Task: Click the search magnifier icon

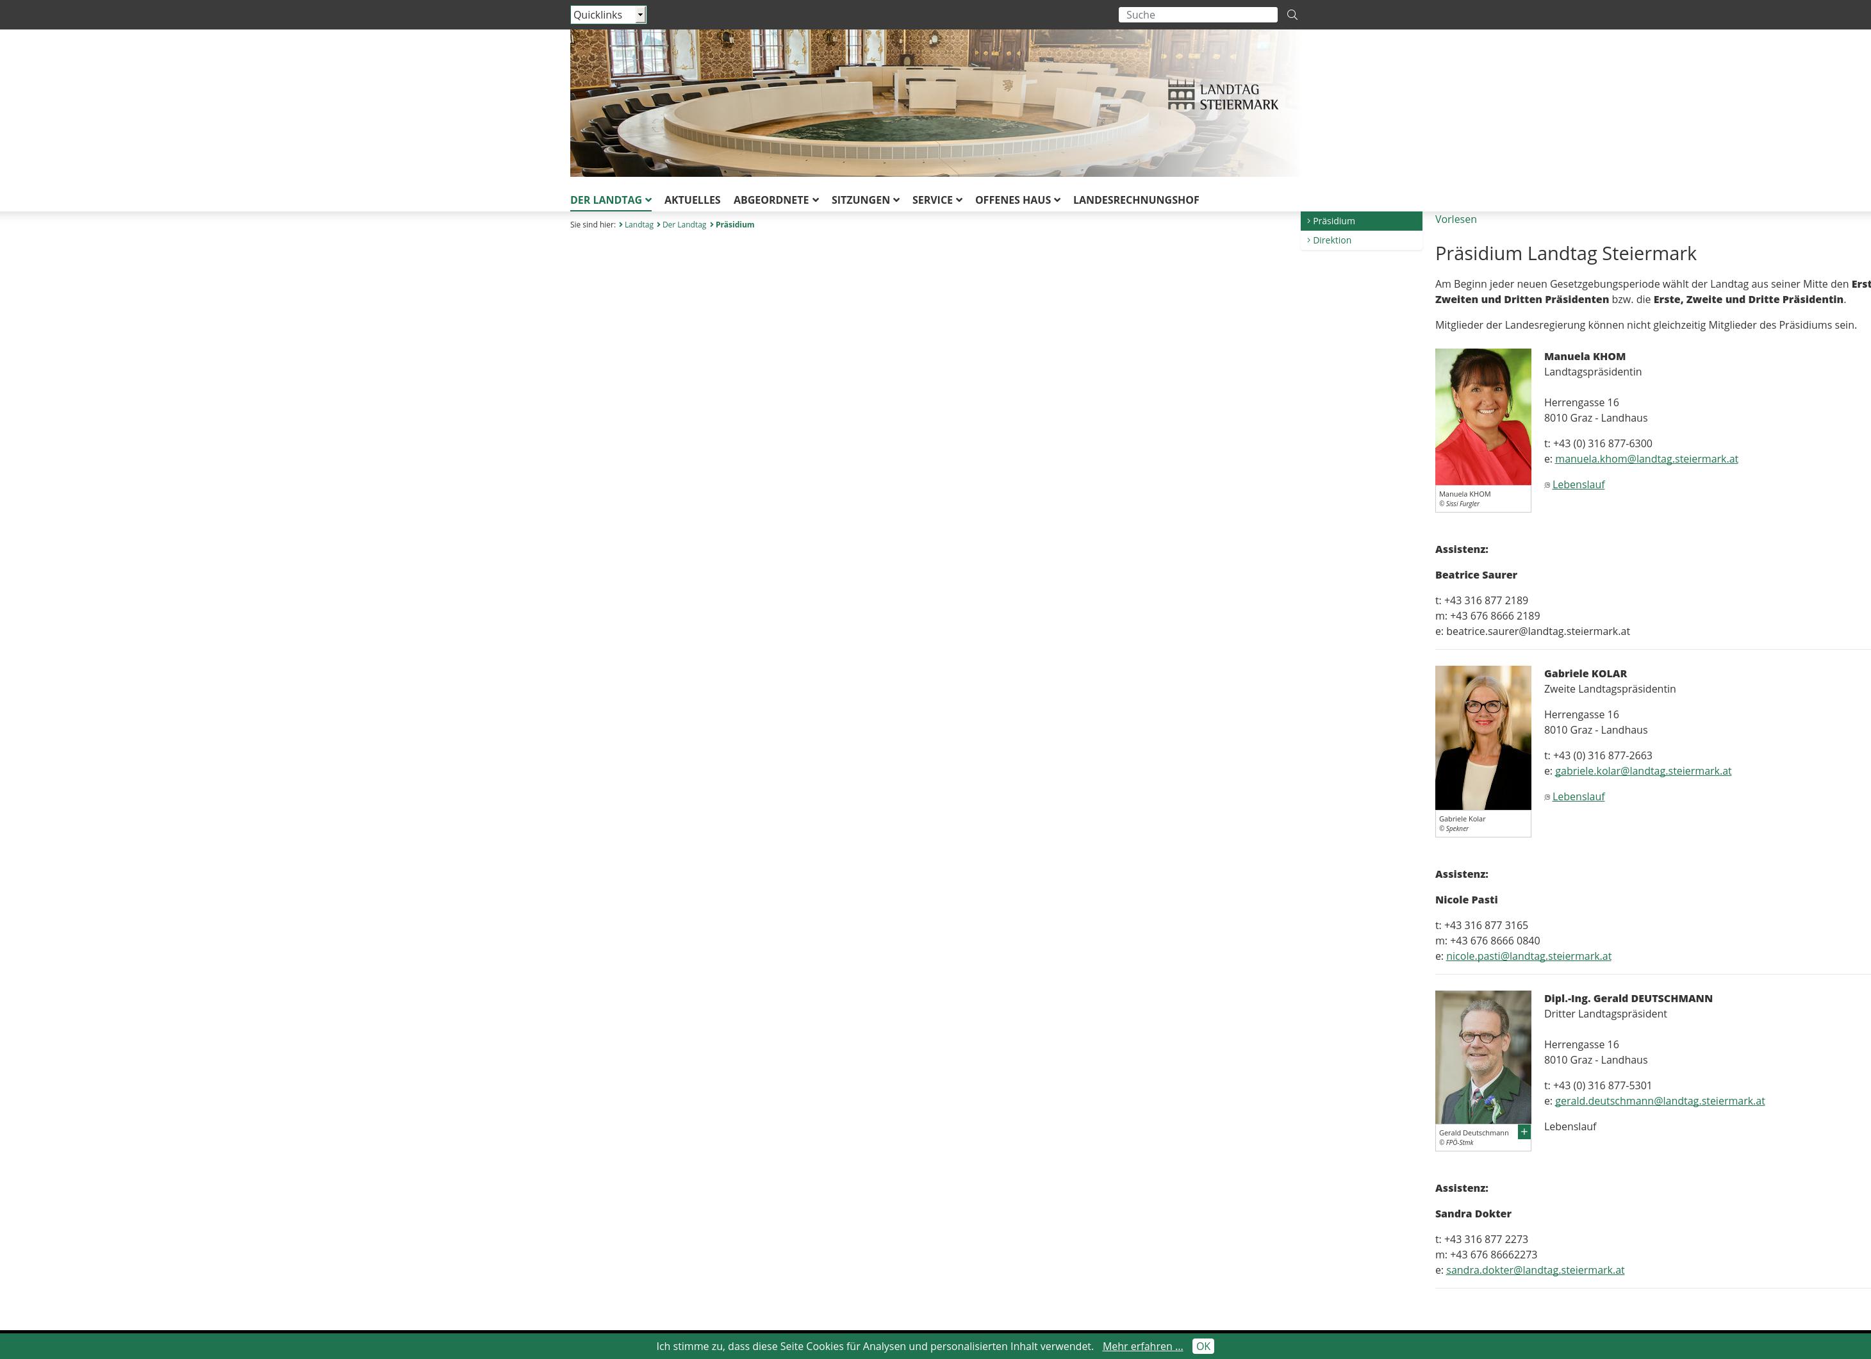Action: pos(1292,15)
